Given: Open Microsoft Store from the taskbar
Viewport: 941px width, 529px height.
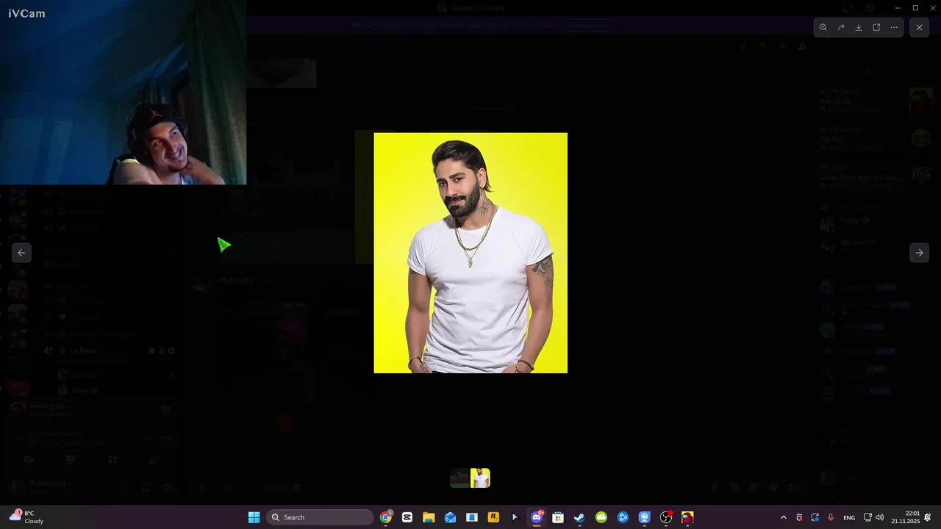Looking at the screenshot, I should (558, 517).
